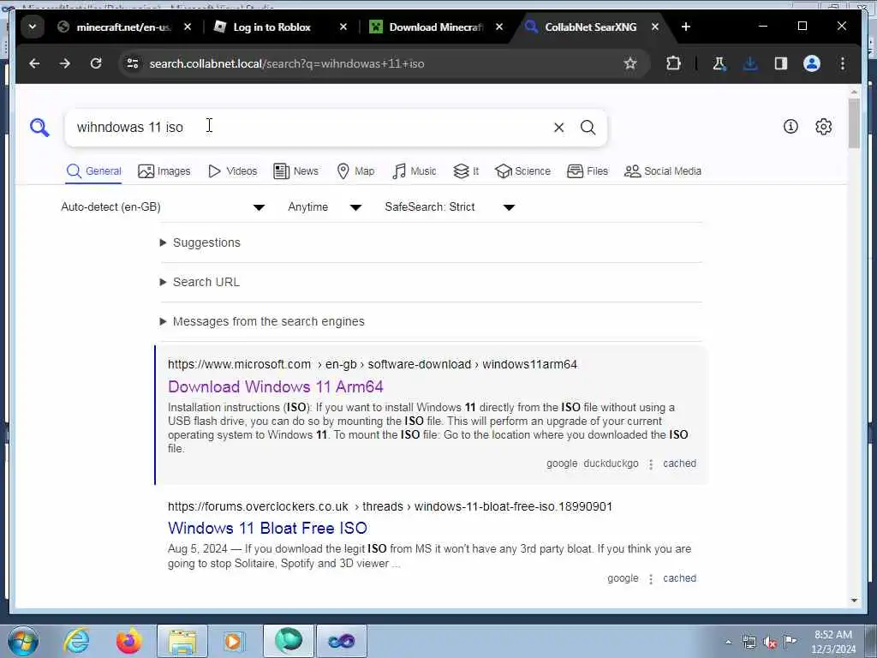Click the SearXNG magnifier logo
This screenshot has width=877, height=658.
coord(39,128)
